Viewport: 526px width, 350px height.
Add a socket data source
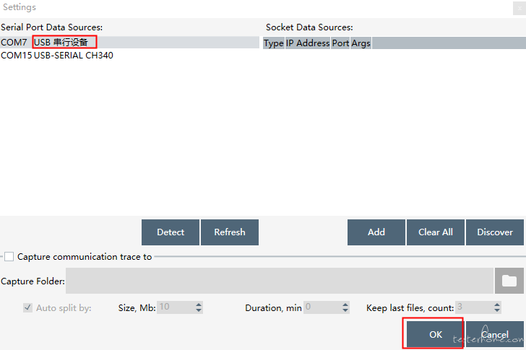(x=376, y=232)
